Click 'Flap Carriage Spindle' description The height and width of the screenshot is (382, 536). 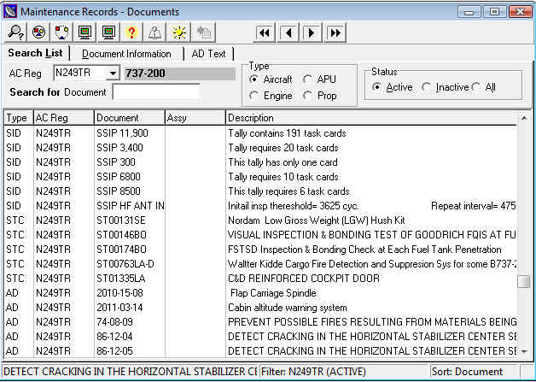[x=273, y=293]
